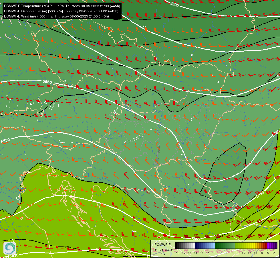
Task: Click the -8 legend value
Action: click(261, 253)
